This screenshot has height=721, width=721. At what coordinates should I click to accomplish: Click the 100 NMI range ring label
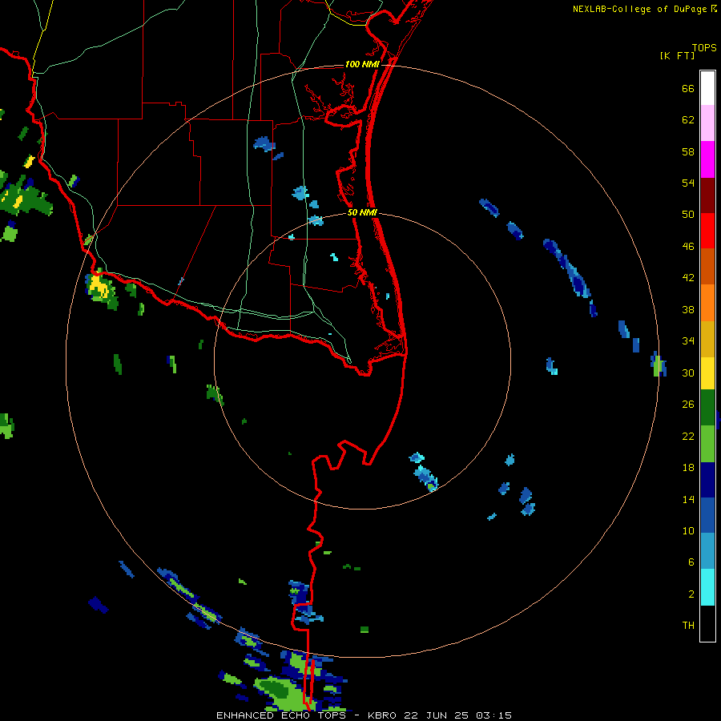point(362,64)
